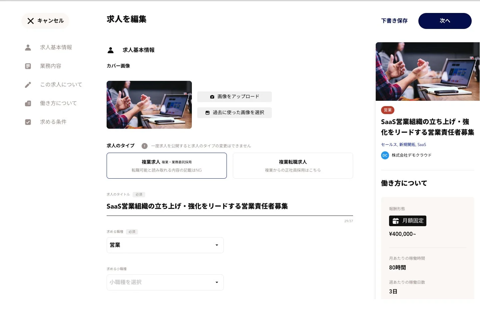Navigate to 働き方について sidebar item
The height and width of the screenshot is (312, 480).
[x=58, y=103]
